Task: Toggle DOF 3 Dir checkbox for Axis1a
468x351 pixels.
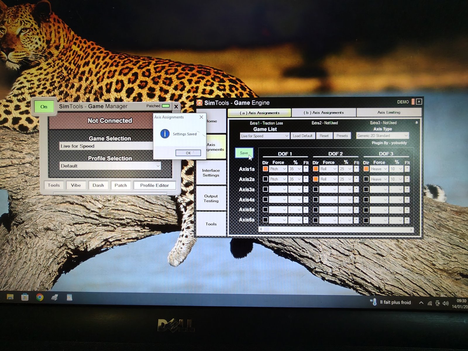Action: (366, 169)
